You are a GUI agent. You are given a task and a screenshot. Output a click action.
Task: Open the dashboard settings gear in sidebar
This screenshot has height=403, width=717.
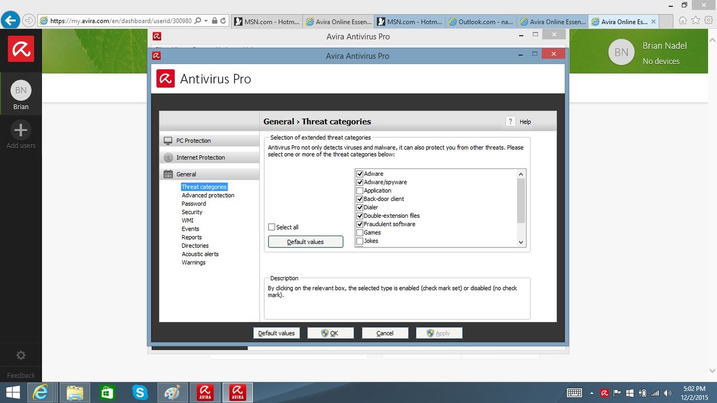coord(21,355)
